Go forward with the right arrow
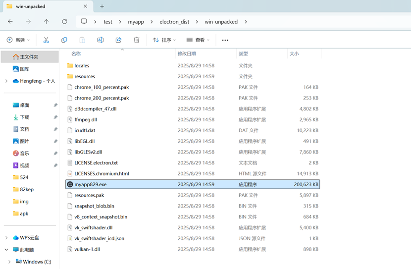The image size is (411, 269). 28,21
